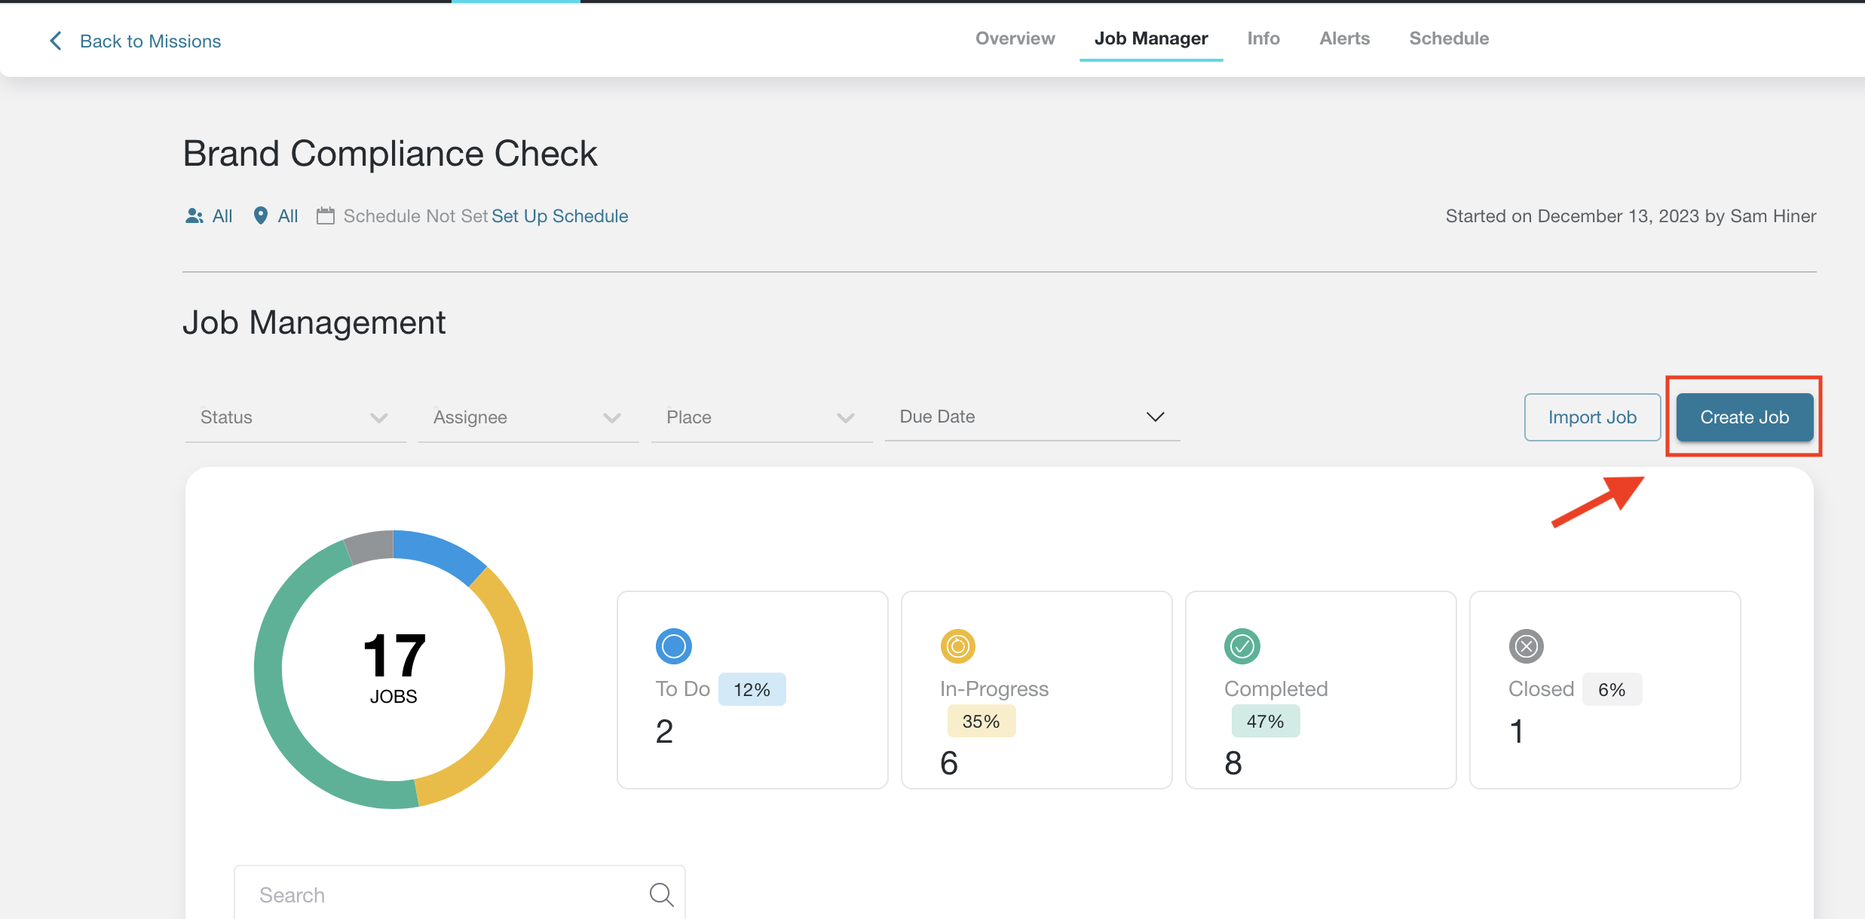Image resolution: width=1865 pixels, height=919 pixels.
Task: Click the assignees people icon
Action: tap(194, 216)
